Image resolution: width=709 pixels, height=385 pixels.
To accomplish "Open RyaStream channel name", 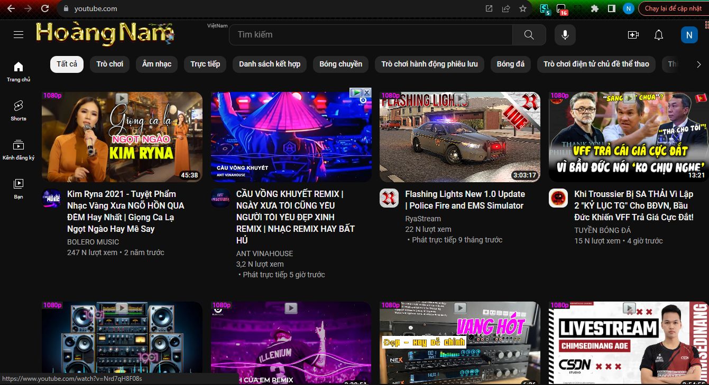I will coord(423,219).
